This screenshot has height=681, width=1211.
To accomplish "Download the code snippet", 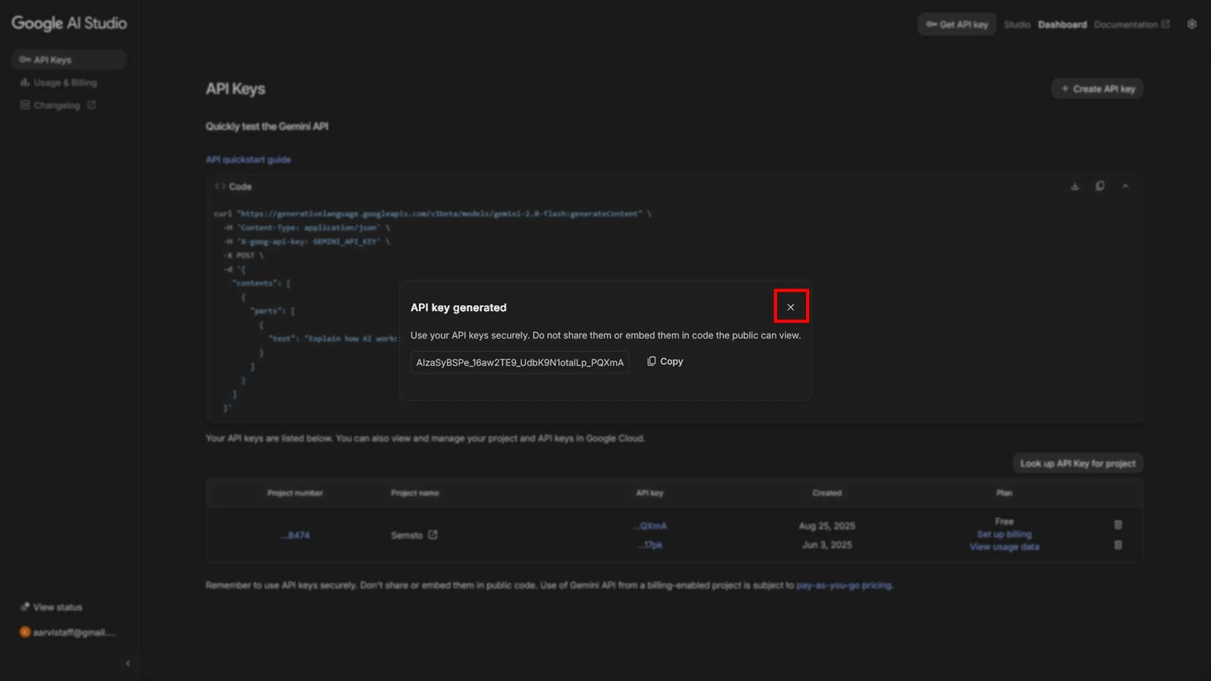I will coord(1075,187).
